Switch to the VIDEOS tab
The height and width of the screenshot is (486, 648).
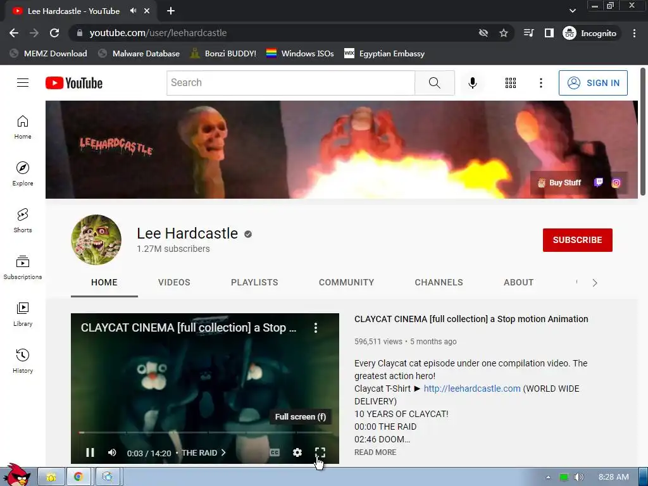point(174,282)
